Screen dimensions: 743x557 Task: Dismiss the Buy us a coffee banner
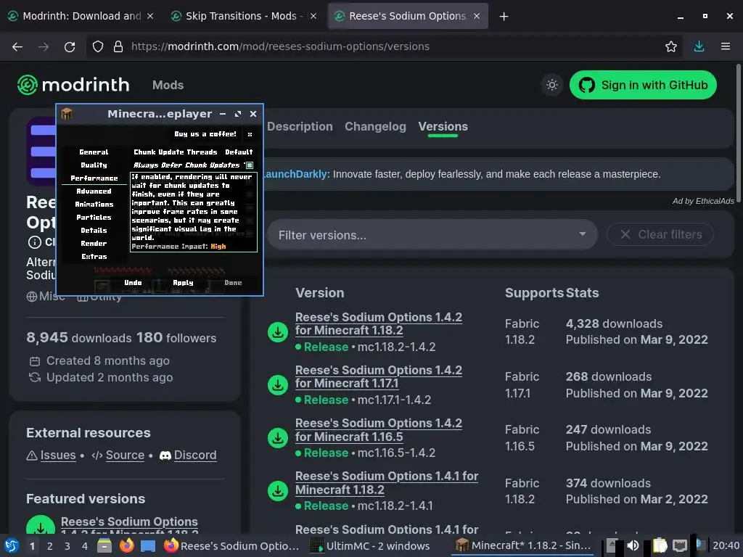coord(250,134)
